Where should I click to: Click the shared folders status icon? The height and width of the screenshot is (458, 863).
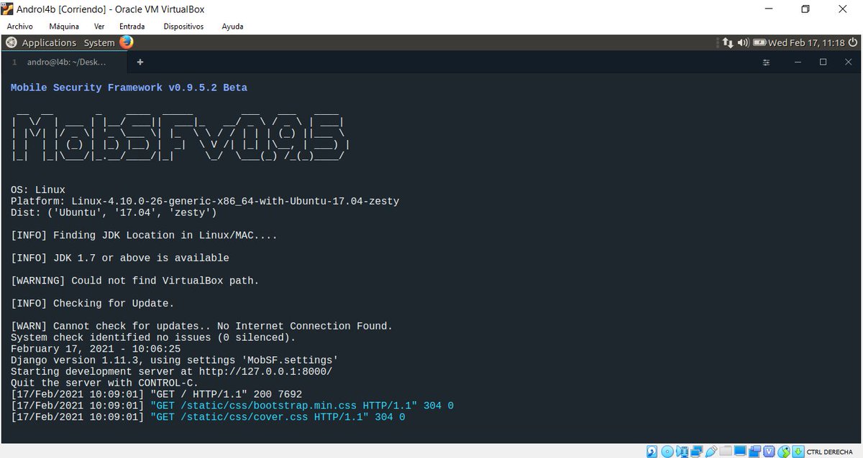pos(726,451)
